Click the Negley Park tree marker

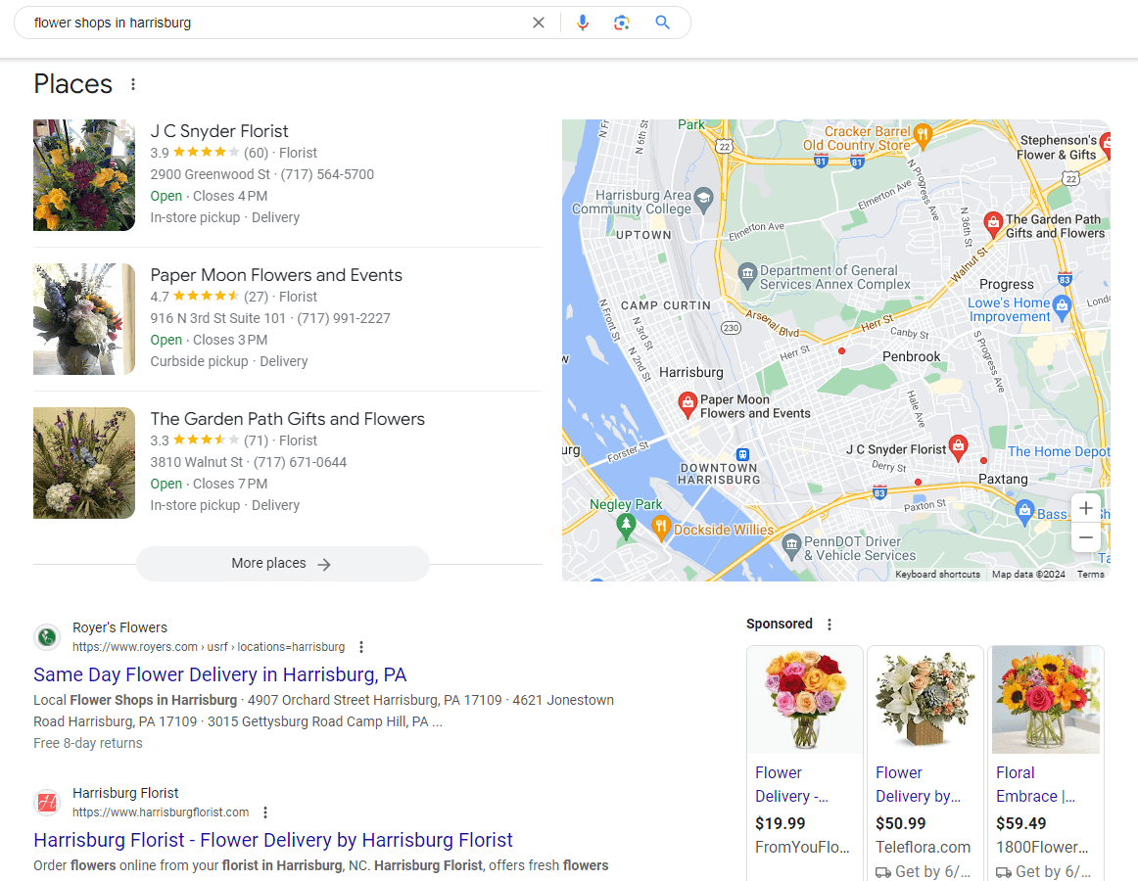point(626,525)
